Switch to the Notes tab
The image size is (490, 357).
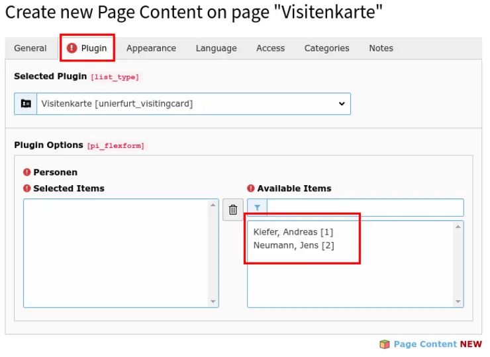click(381, 48)
